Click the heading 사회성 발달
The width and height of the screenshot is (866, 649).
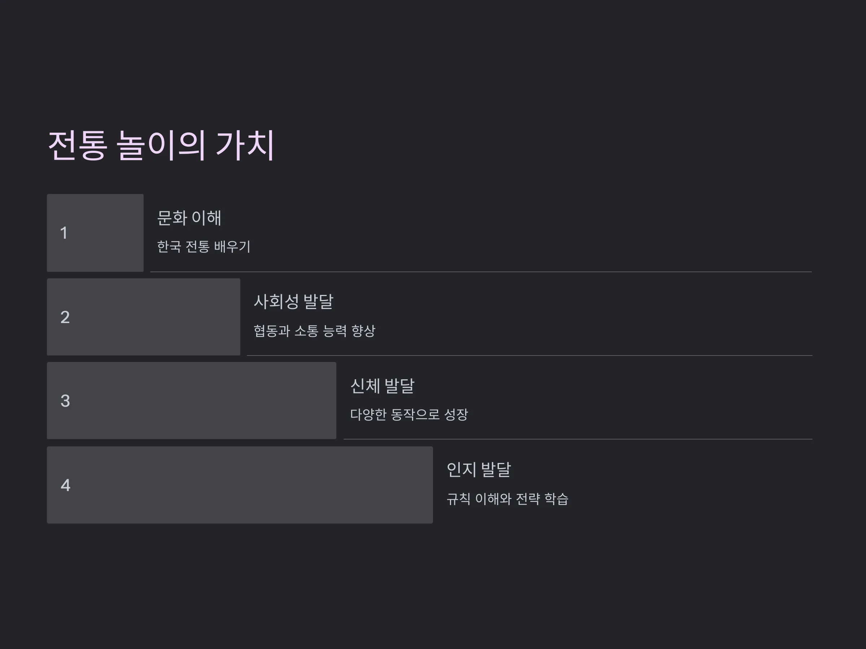(294, 302)
